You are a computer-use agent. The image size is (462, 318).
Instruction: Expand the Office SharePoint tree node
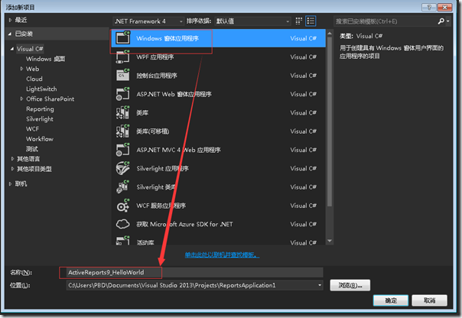click(21, 99)
